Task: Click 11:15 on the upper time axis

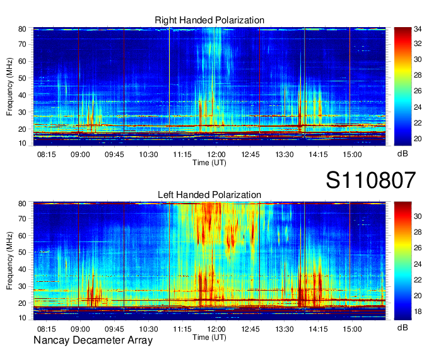Action: coord(182,154)
